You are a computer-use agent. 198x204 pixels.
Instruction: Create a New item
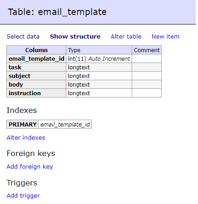[x=165, y=37]
